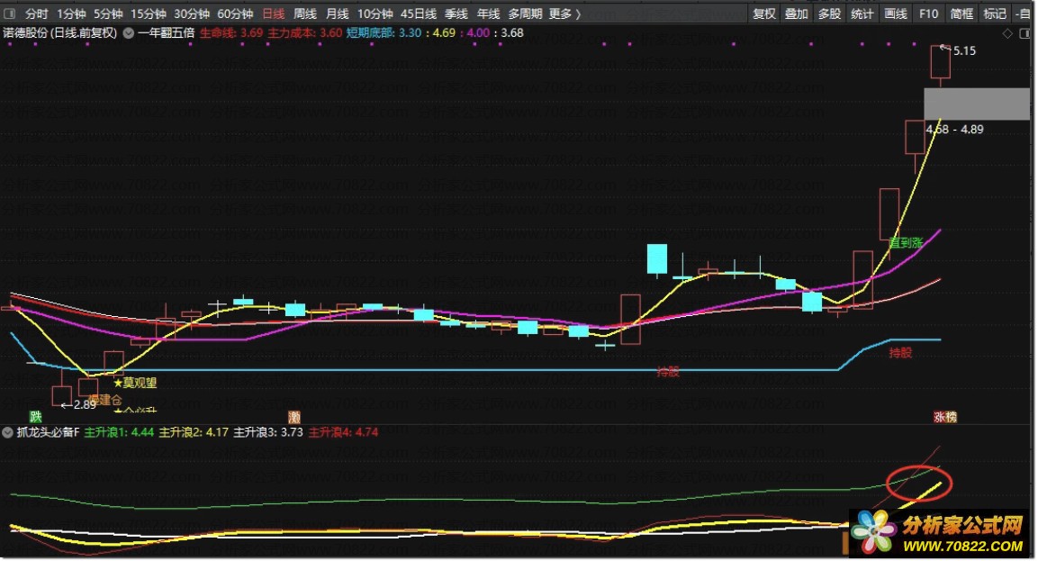Select the 45日线 period tab
This screenshot has width=1038, height=561.
coord(419,14)
